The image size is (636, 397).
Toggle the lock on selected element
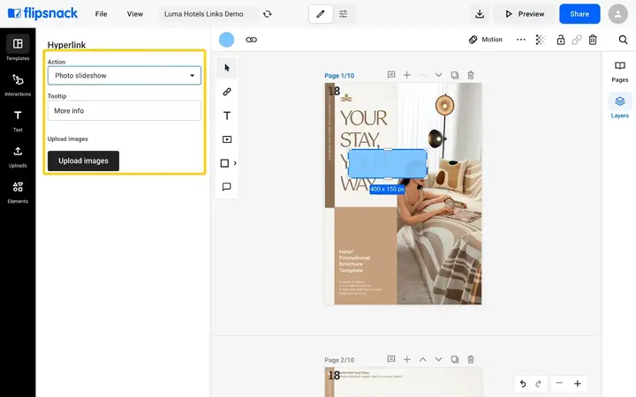pyautogui.click(x=561, y=40)
